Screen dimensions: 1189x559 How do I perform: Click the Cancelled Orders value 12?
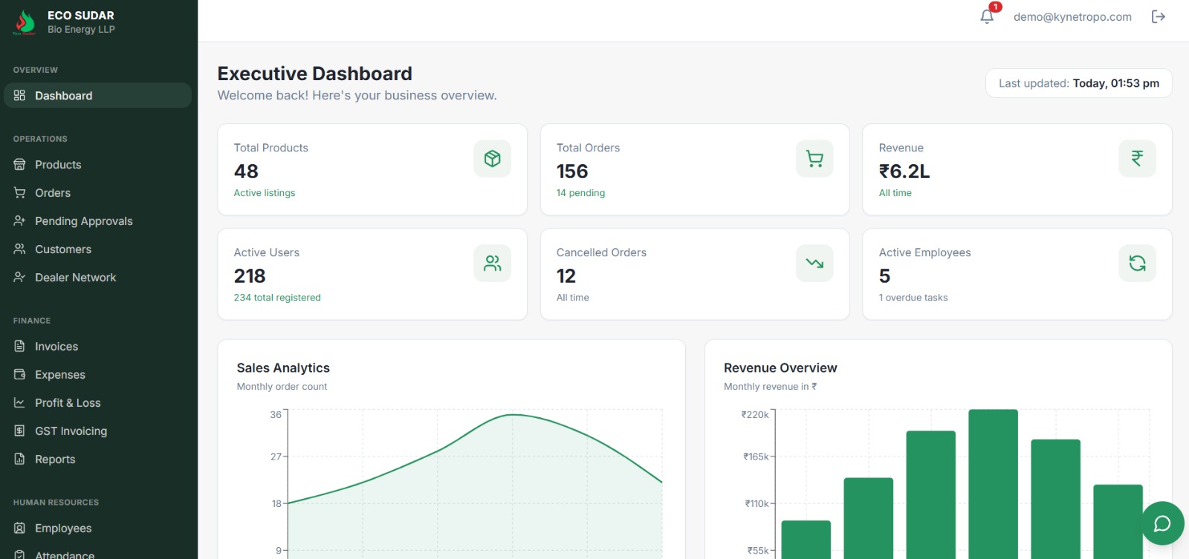(x=566, y=276)
